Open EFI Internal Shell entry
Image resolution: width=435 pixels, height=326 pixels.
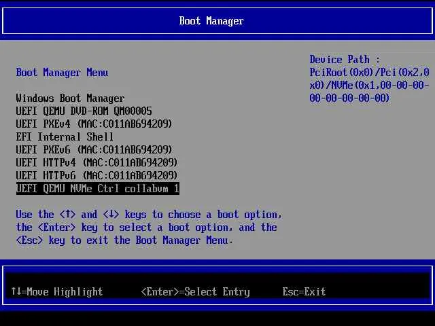pos(65,137)
